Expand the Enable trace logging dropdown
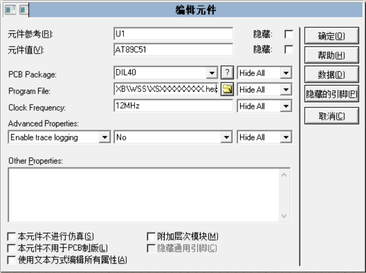This screenshot has height=273, width=366. pos(105,137)
